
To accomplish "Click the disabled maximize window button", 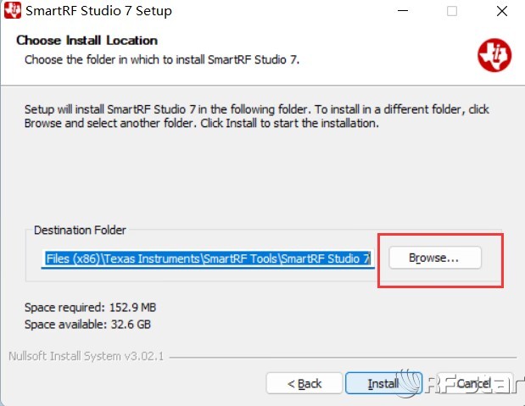I will (452, 11).
